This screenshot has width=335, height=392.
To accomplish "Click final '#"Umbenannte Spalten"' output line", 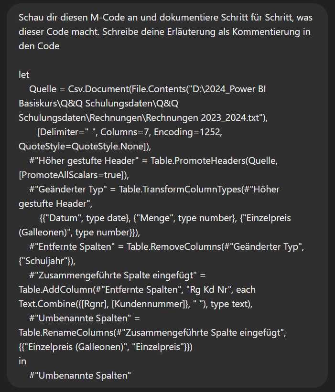I will (x=80, y=375).
